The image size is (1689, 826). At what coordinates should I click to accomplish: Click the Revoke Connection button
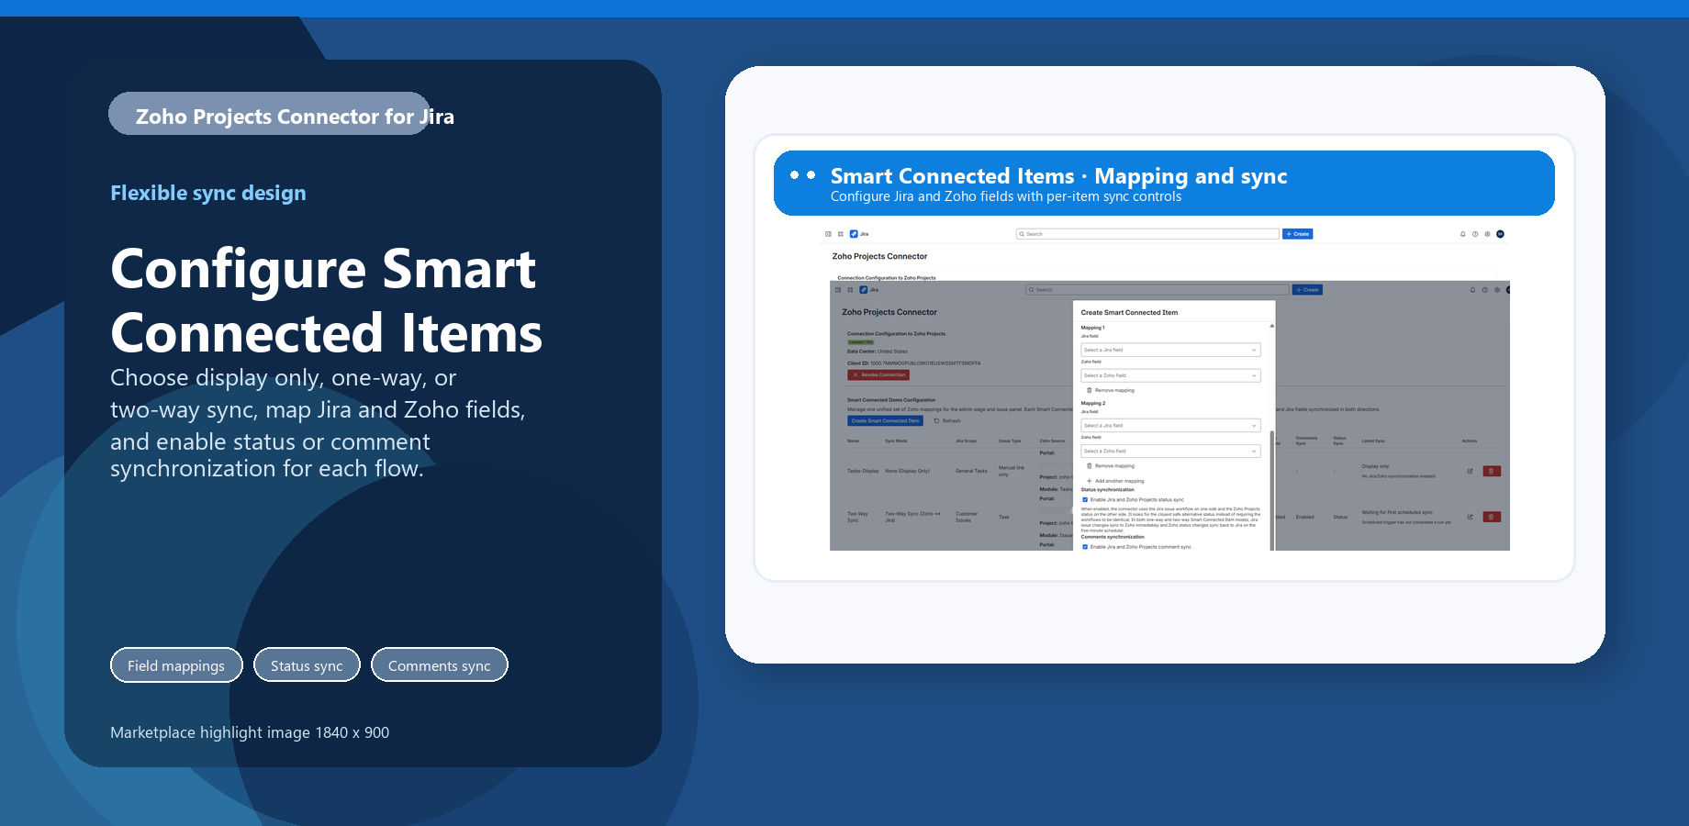(x=878, y=374)
